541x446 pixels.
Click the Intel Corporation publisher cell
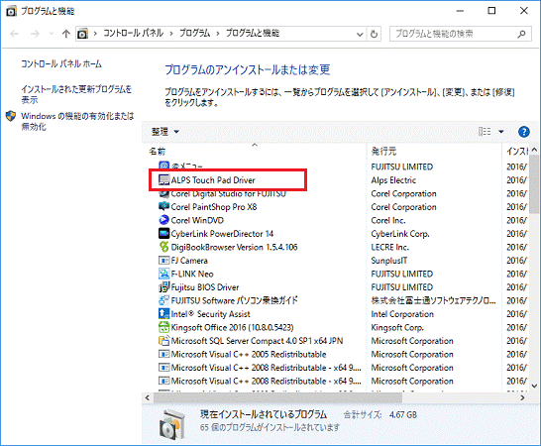tap(402, 314)
